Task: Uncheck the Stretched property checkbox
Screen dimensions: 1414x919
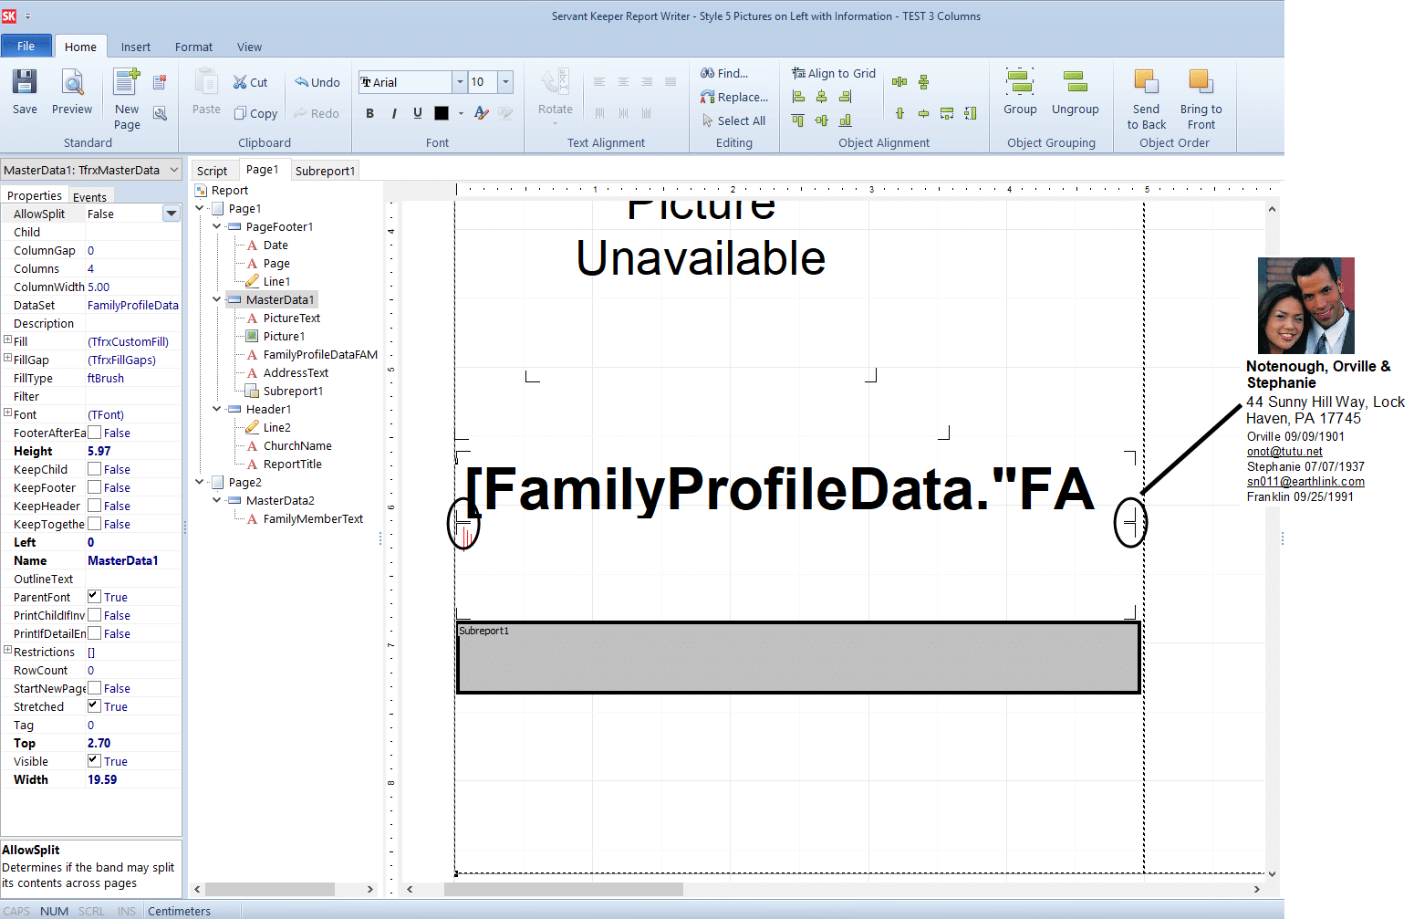Action: 94,706
